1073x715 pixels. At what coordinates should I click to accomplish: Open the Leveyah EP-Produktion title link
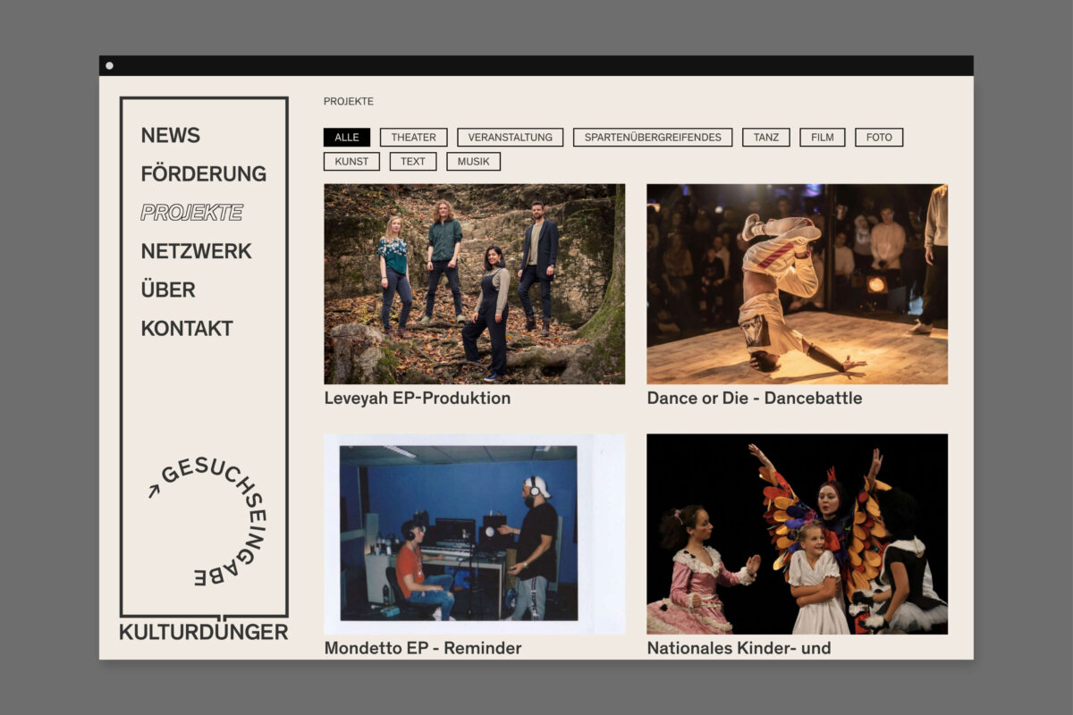[x=418, y=399]
